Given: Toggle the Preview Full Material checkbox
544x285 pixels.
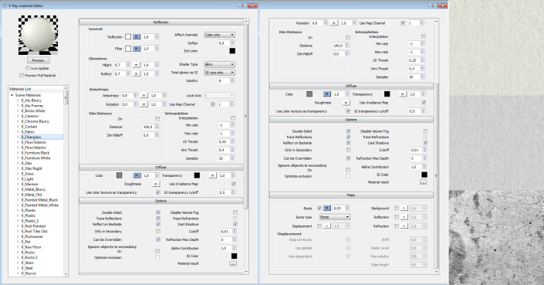Looking at the screenshot, I should coord(22,76).
